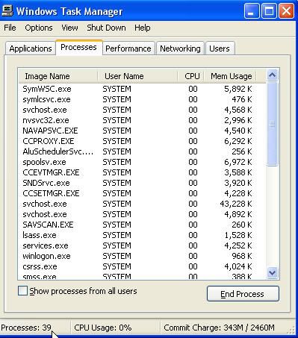The height and width of the screenshot is (338, 298).
Task: Click the Task Manager title bar icon
Action: point(7,10)
